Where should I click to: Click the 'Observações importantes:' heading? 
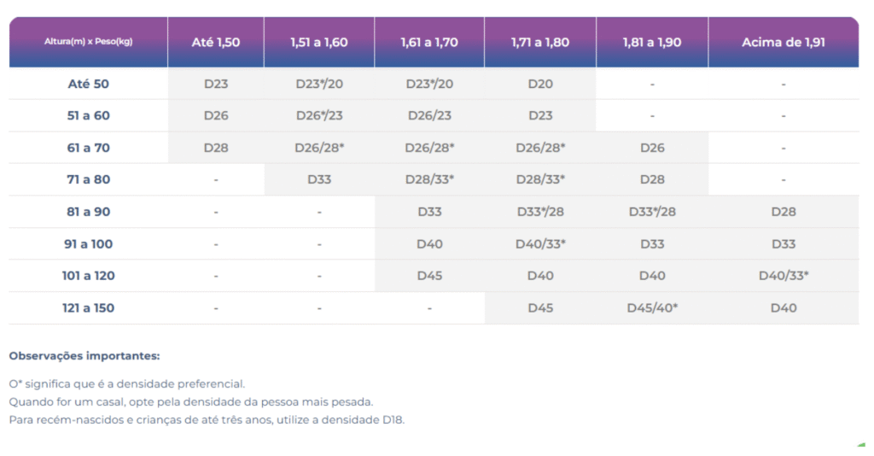click(84, 355)
